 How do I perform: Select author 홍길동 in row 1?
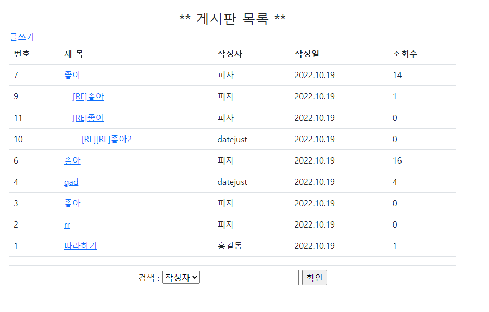coord(230,246)
